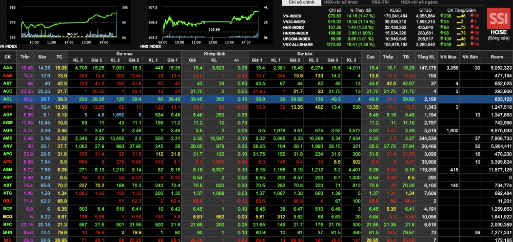Select the highlighted ACL stock row symbol
Image resolution: width=513 pixels, height=242 pixels.
point(7,98)
